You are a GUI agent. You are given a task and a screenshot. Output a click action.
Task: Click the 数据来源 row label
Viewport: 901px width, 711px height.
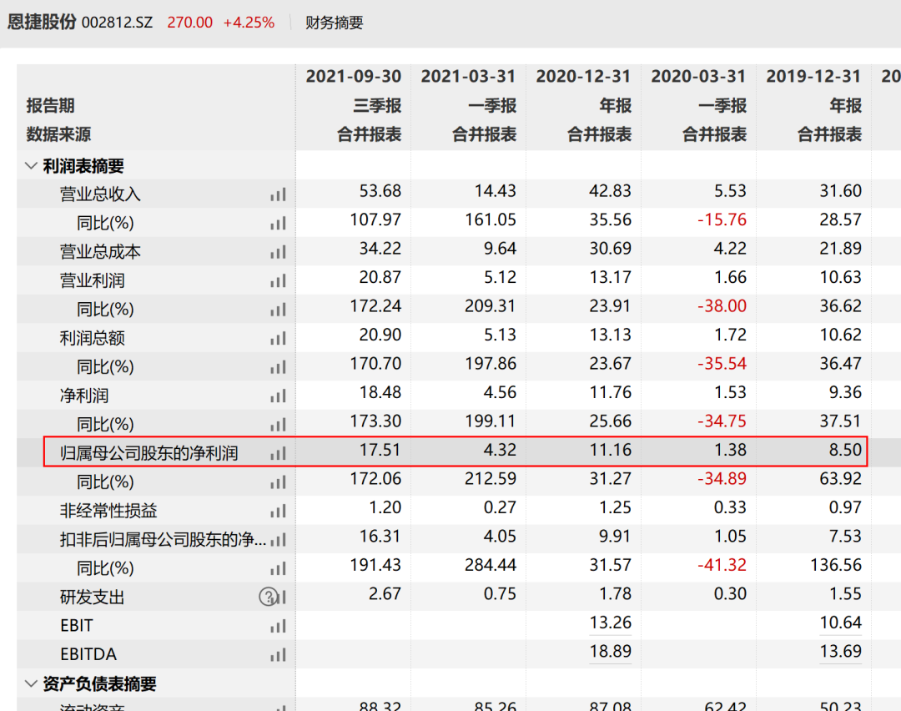click(x=58, y=134)
